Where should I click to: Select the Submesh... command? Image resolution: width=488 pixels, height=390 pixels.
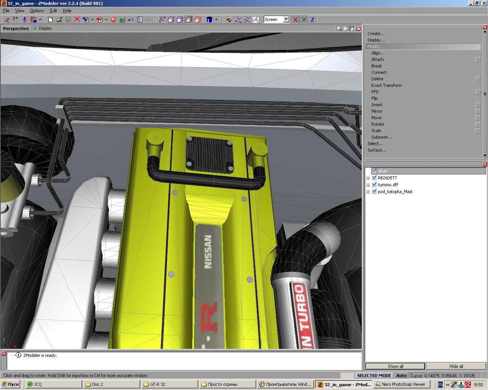[382, 137]
